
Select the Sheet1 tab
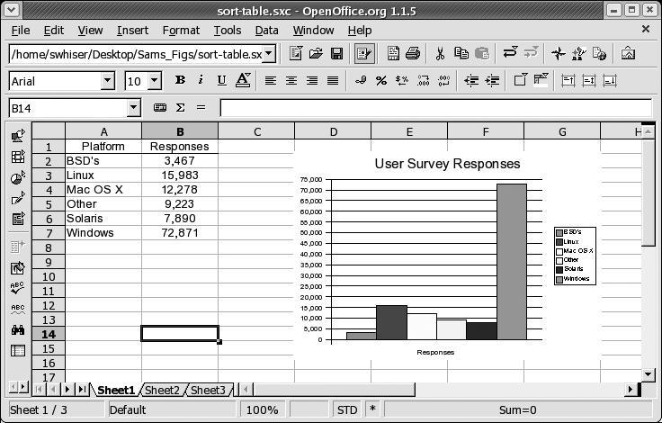[116, 390]
